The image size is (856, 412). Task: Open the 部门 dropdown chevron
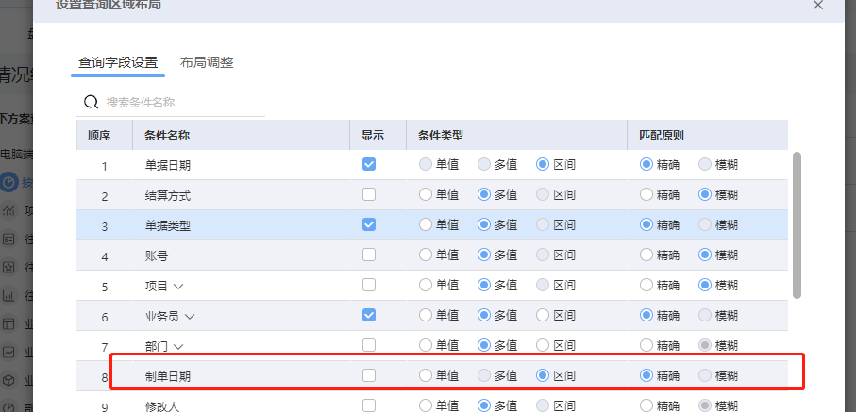point(178,347)
